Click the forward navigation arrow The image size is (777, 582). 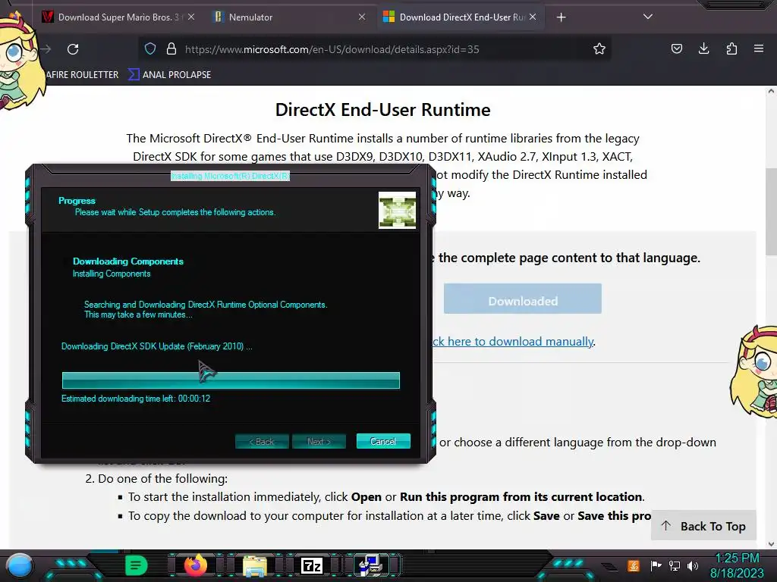pyautogui.click(x=46, y=49)
